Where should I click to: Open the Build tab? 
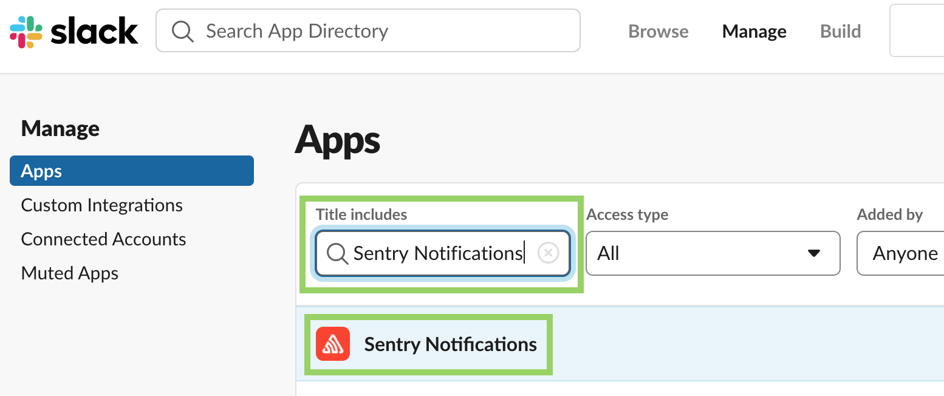tap(841, 31)
